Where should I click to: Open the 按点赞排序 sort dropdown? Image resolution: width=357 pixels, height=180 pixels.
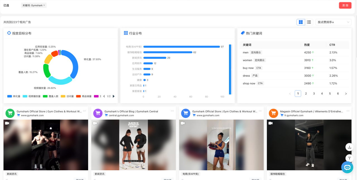click(333, 22)
